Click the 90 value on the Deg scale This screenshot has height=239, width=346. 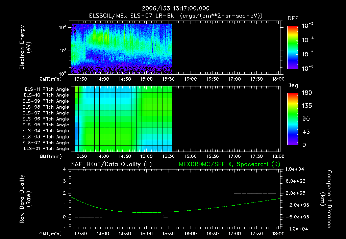click(x=306, y=119)
